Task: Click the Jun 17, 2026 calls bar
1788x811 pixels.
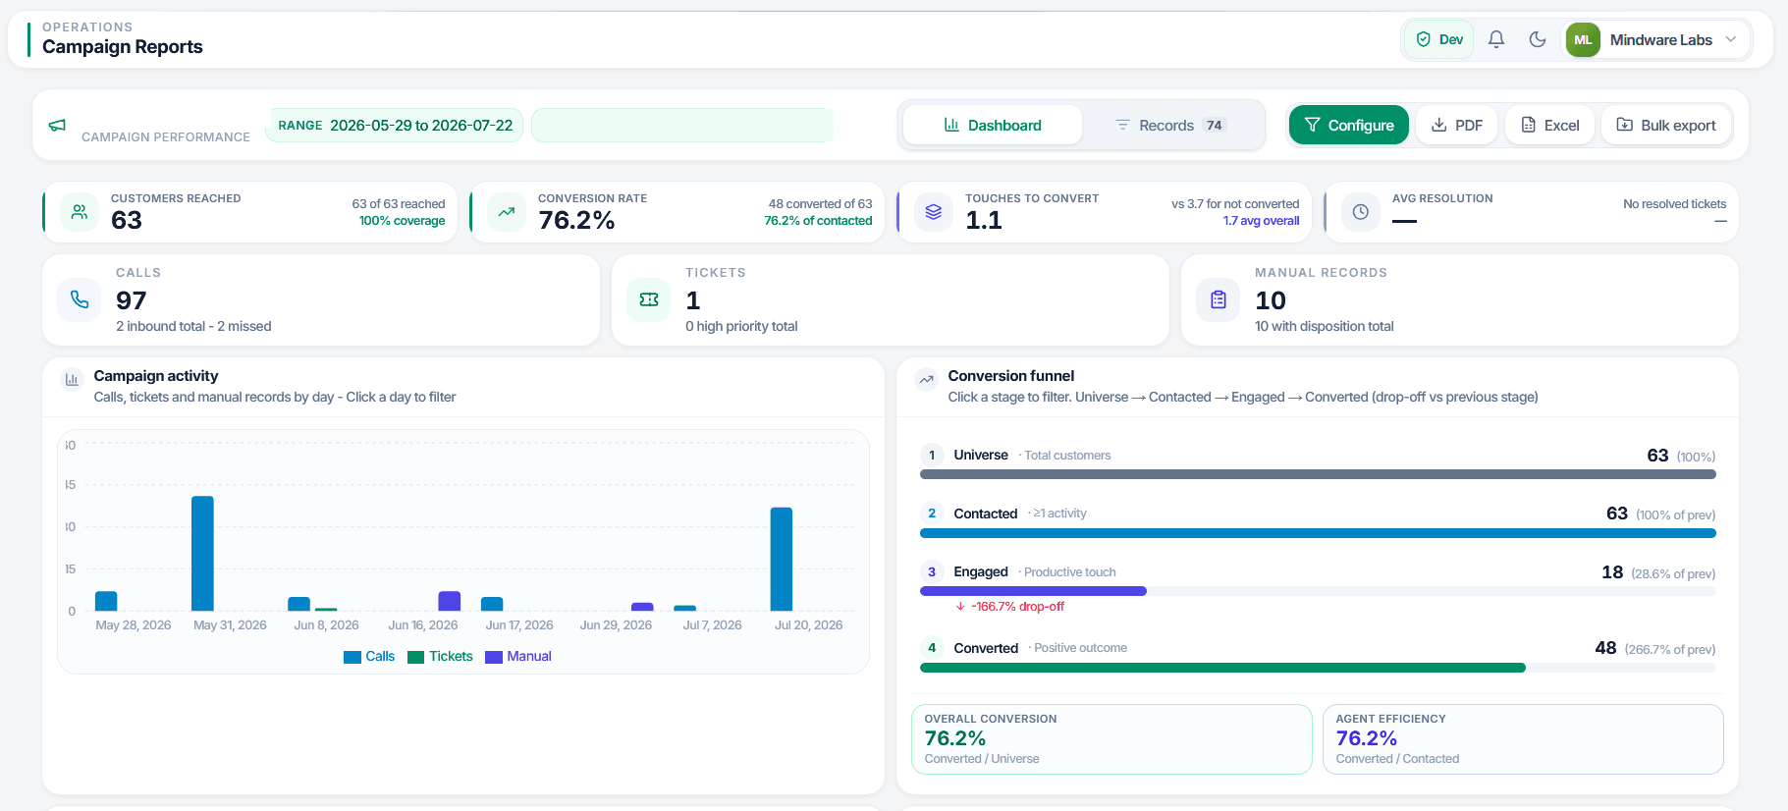Action: pos(492,604)
